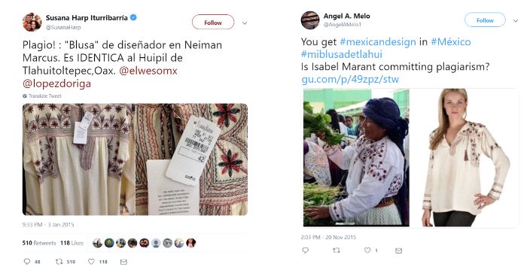View the price tag photo thumbnail
This screenshot has height=279, width=527.
coord(191,159)
